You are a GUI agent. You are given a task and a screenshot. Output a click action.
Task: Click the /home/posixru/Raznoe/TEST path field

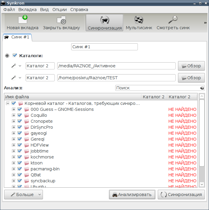tap(116, 78)
